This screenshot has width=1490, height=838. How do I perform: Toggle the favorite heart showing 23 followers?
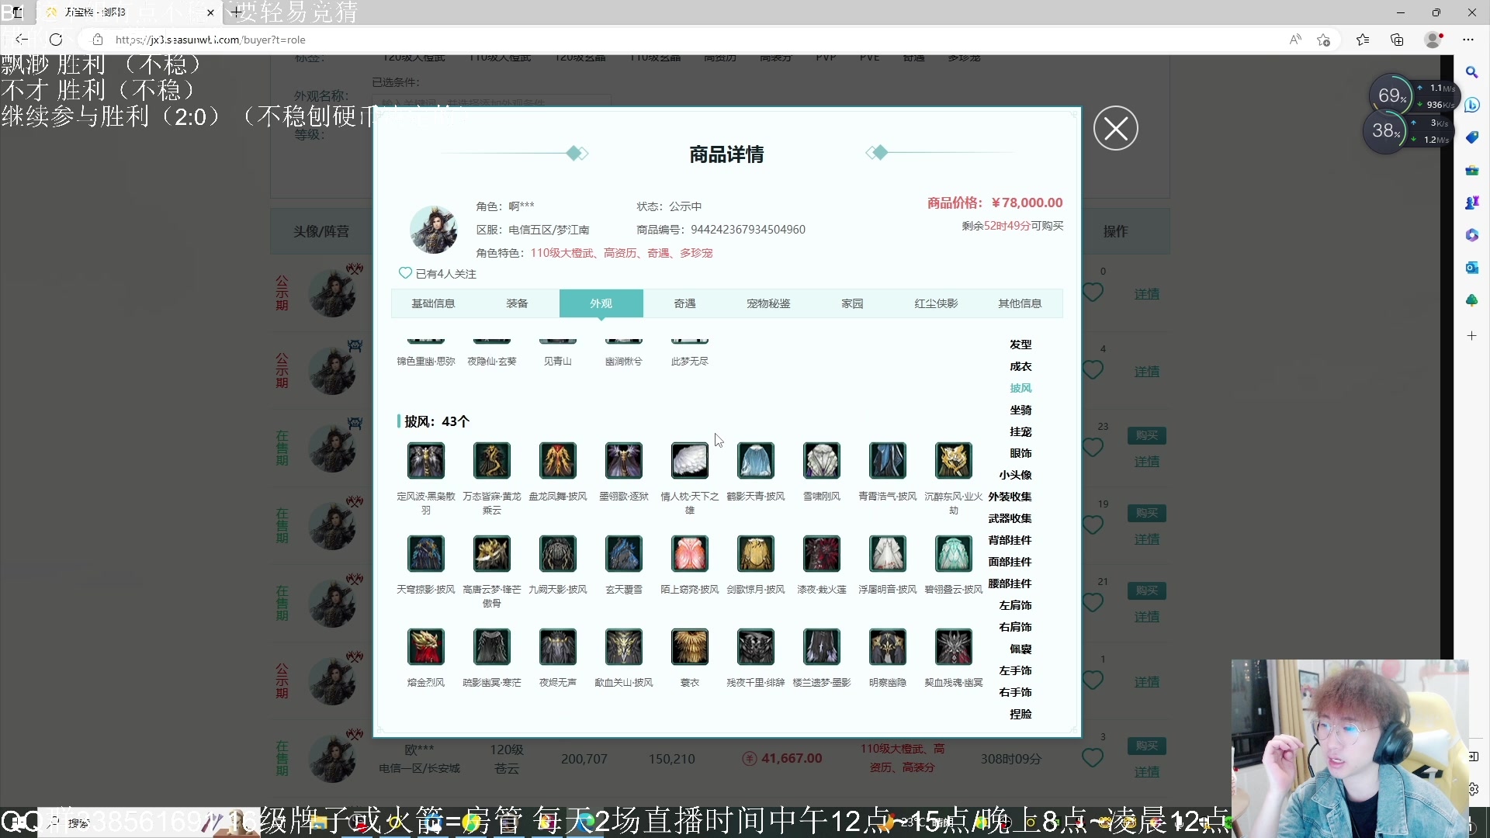1093,448
